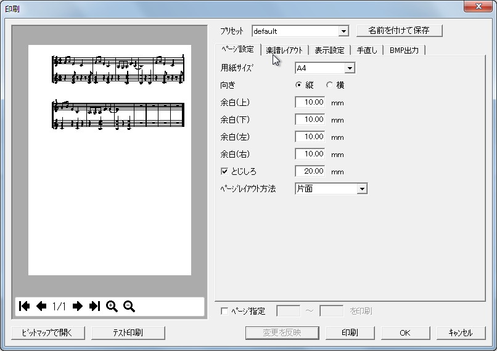Select 縦 portrait orientation
The image size is (497, 351).
pyautogui.click(x=298, y=85)
